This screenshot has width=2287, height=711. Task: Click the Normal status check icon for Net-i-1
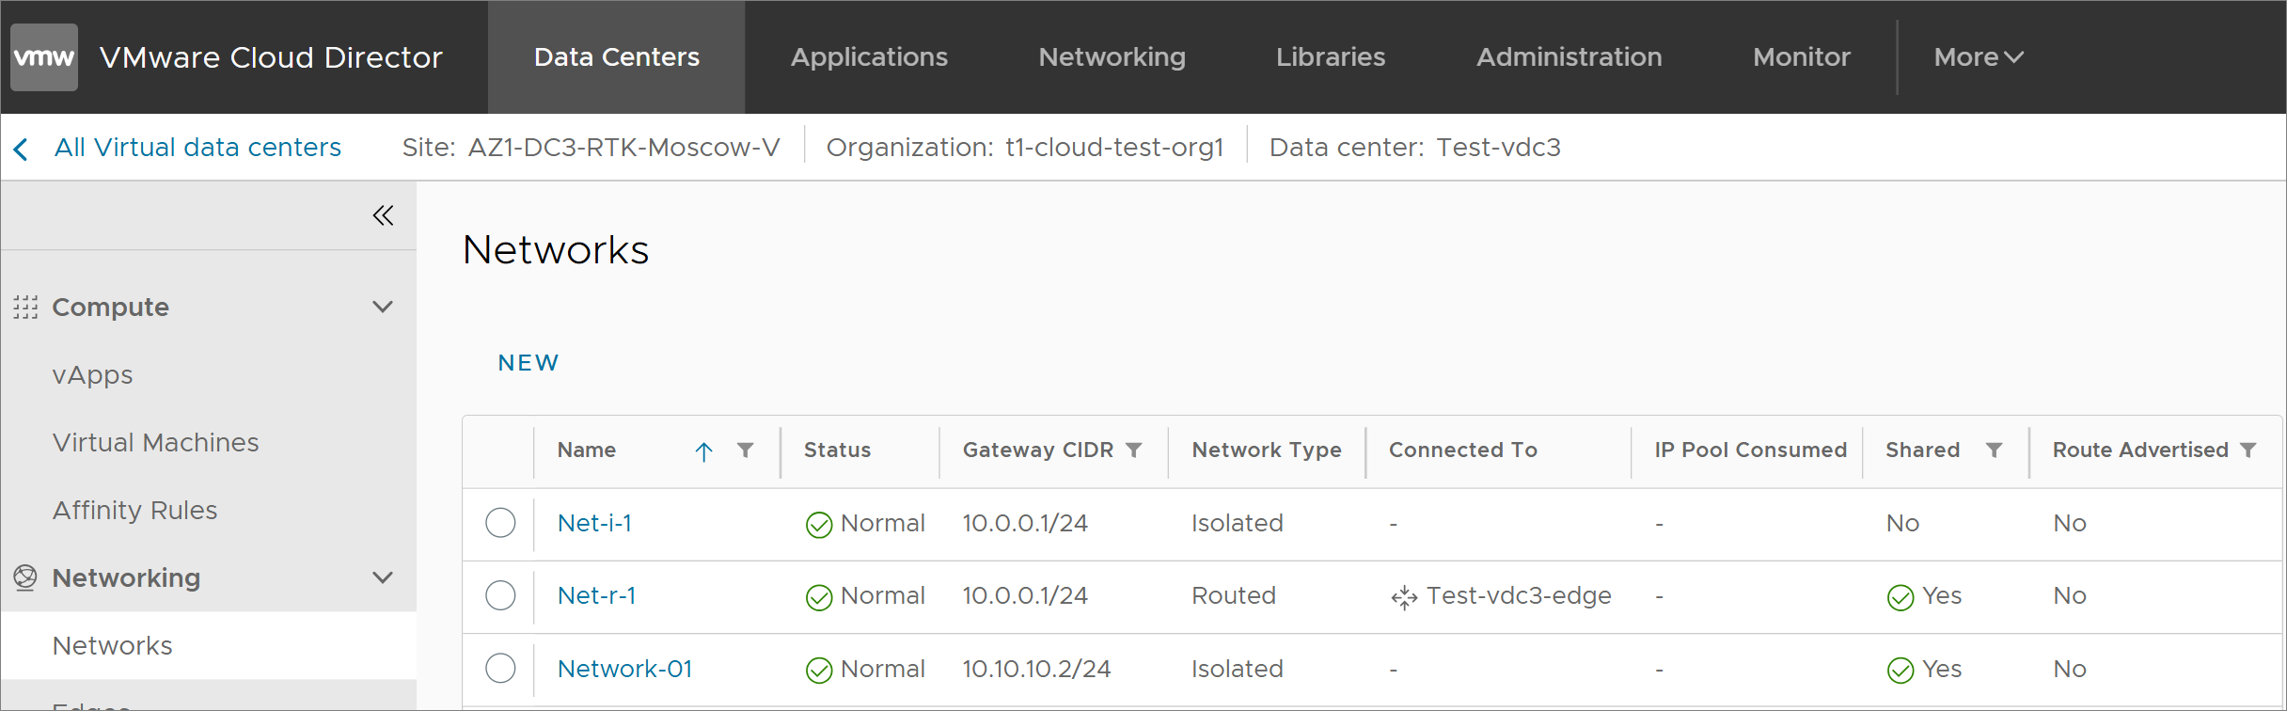(819, 525)
